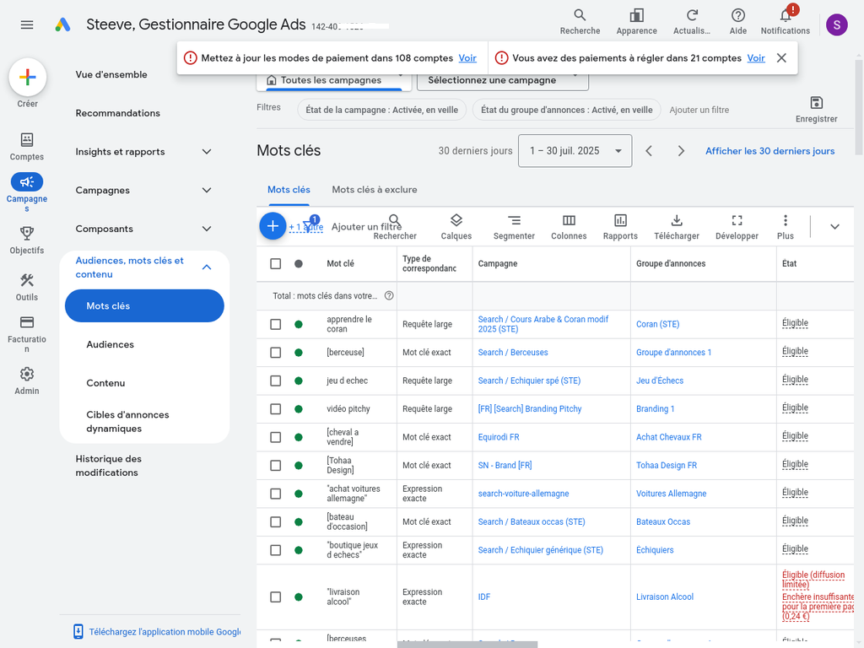Viewport: 864px width, 648px height.
Task: Open the account avatar S
Action: click(x=836, y=24)
